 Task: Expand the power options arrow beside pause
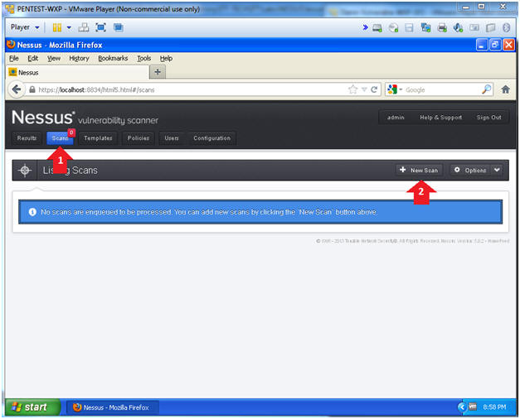69,27
